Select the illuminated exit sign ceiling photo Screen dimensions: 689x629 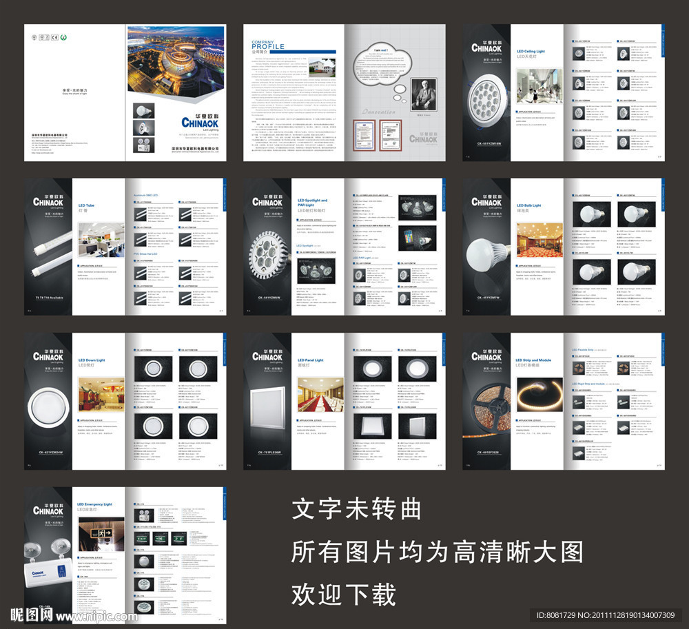click(101, 534)
